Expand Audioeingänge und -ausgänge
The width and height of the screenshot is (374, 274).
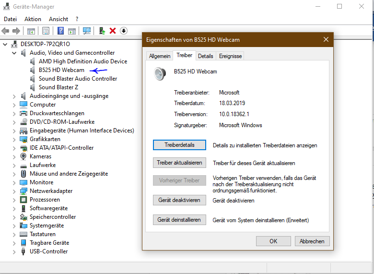pos(14,96)
